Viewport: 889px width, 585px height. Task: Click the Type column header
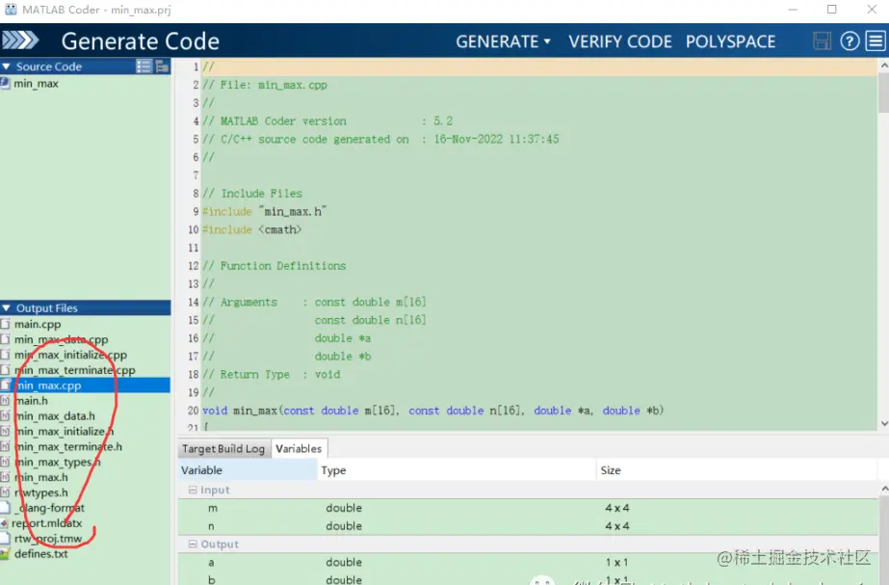pos(457,469)
